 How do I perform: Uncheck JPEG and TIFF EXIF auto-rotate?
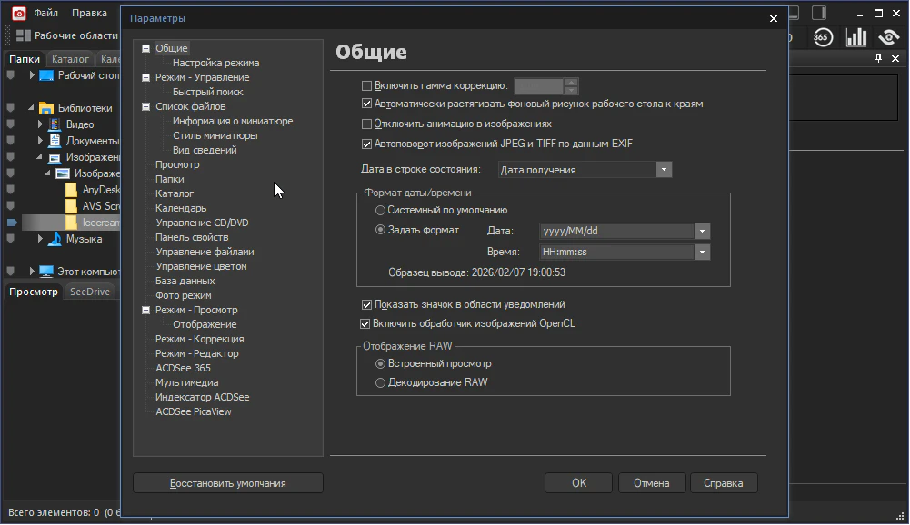[367, 144]
